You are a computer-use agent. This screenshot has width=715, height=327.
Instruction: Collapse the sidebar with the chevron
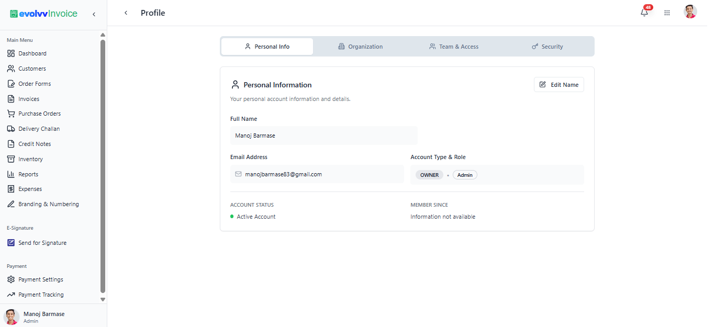tap(94, 14)
